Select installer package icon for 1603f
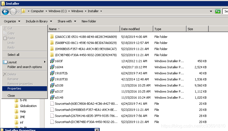Image resolution: width=228 pixels, height=131 pixels. coord(52,61)
